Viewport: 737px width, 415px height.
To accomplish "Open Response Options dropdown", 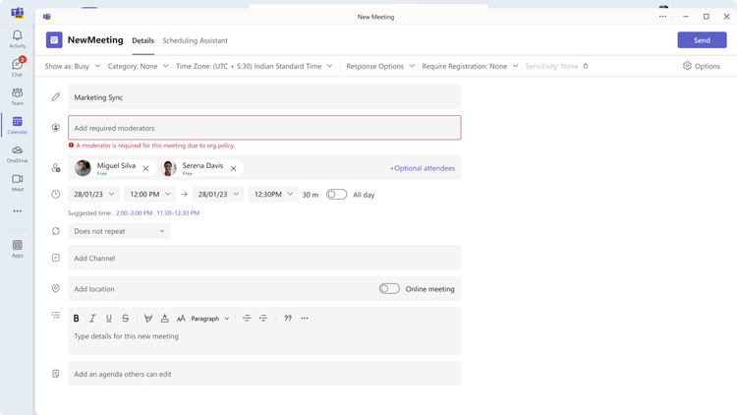I will click(380, 66).
